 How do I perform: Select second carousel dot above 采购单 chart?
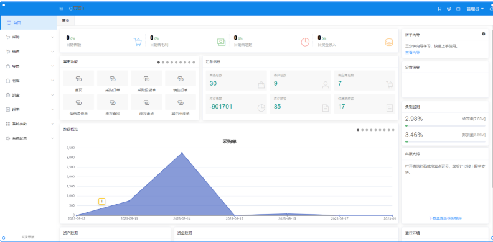click(362, 130)
